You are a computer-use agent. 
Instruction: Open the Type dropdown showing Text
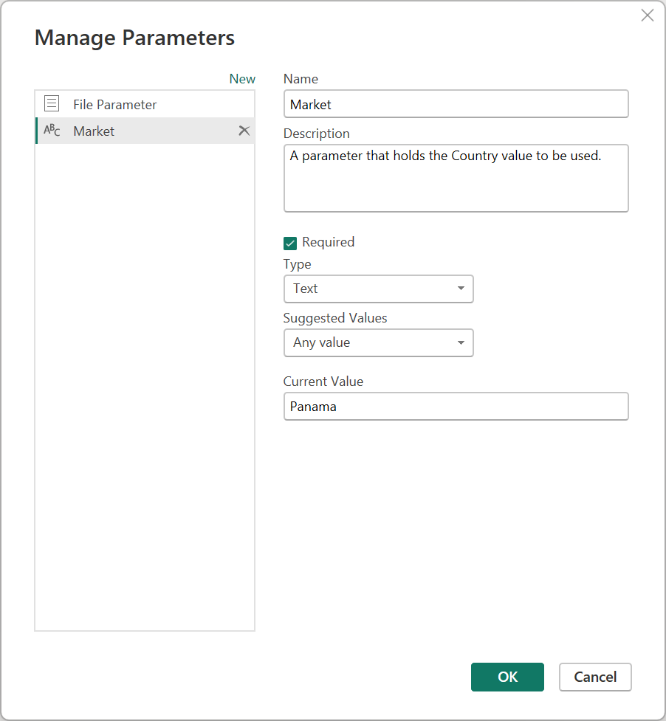tap(378, 289)
